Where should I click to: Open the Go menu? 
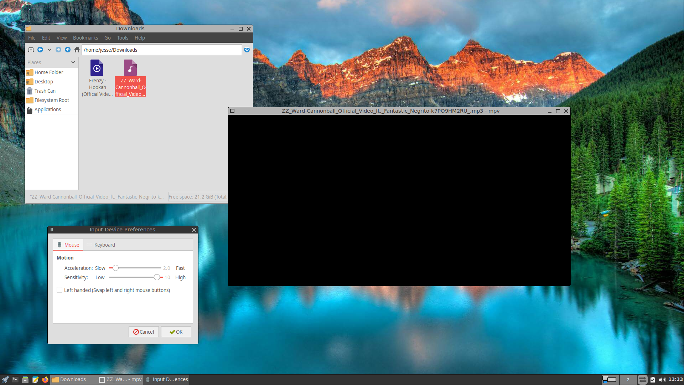pos(108,38)
